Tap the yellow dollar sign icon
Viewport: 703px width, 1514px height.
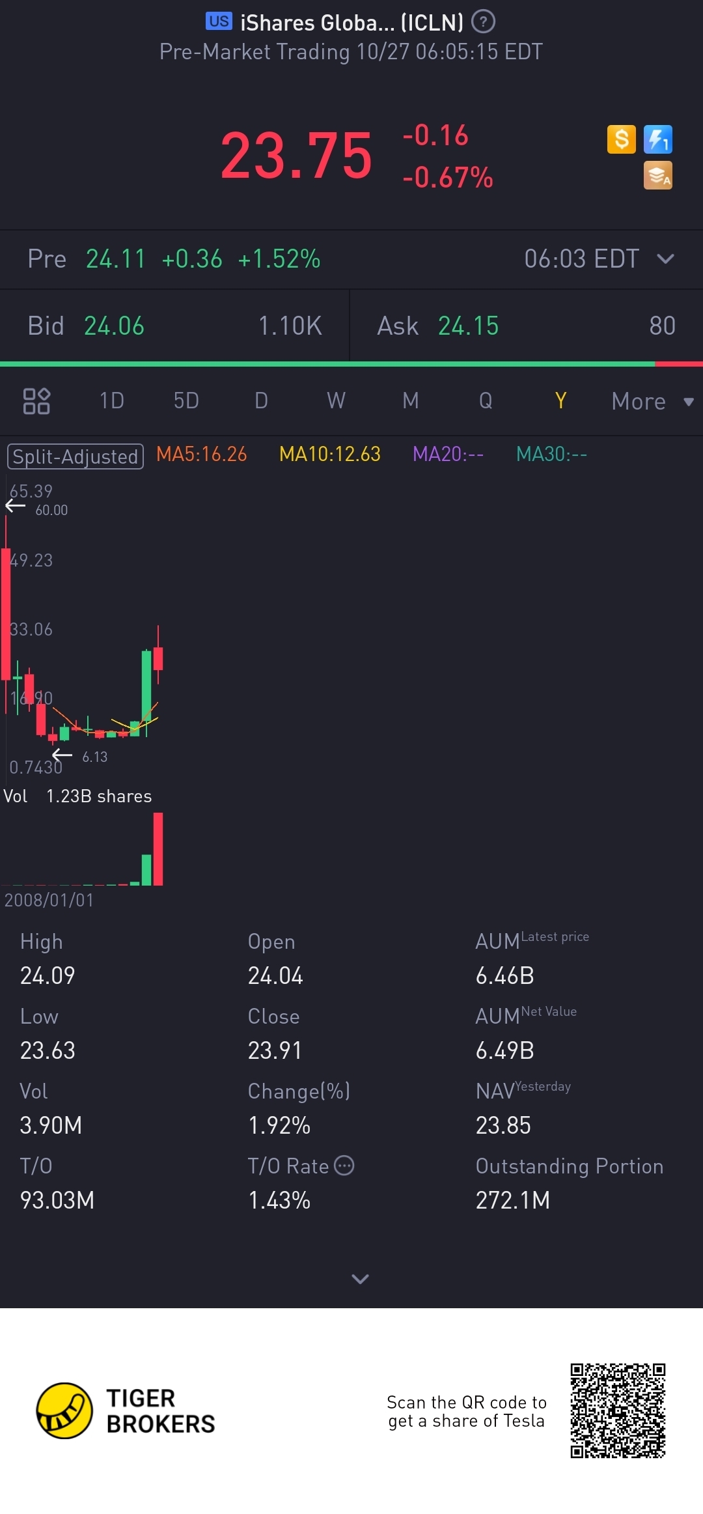click(621, 139)
